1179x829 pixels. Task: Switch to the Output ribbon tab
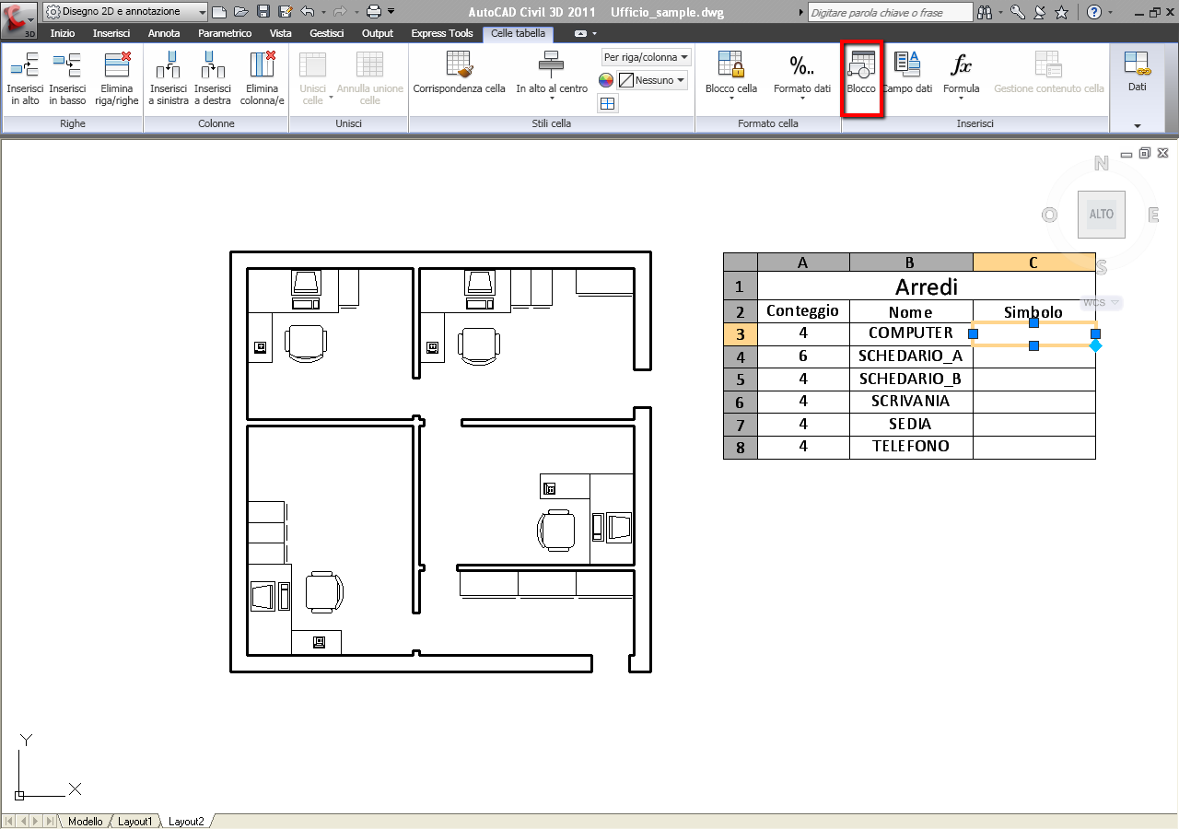378,33
